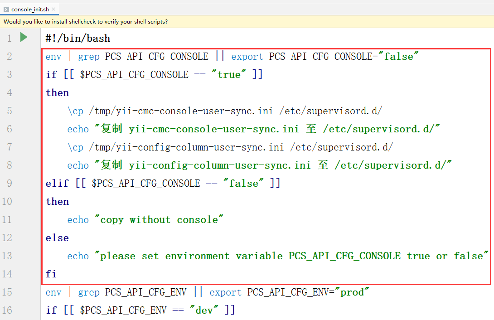The image size is (494, 320).
Task: Click the "export" keyword on line 15
Action: pyautogui.click(x=225, y=292)
